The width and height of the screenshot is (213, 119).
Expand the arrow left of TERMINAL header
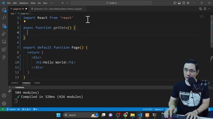10,87
